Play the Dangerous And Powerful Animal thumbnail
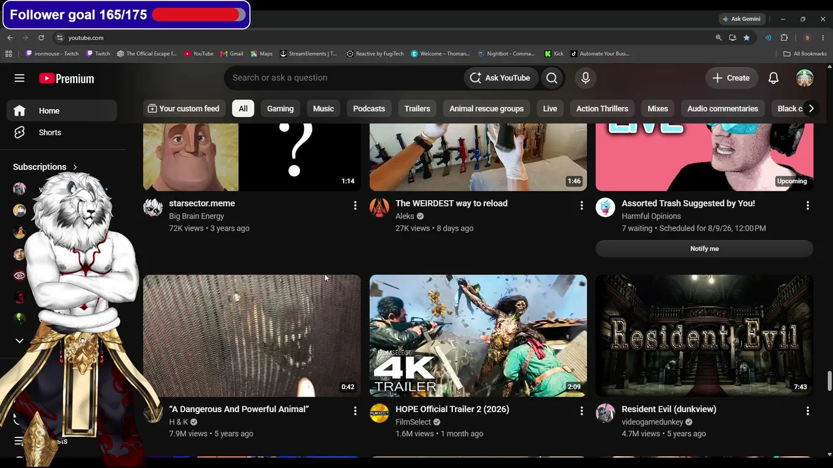 coord(252,335)
